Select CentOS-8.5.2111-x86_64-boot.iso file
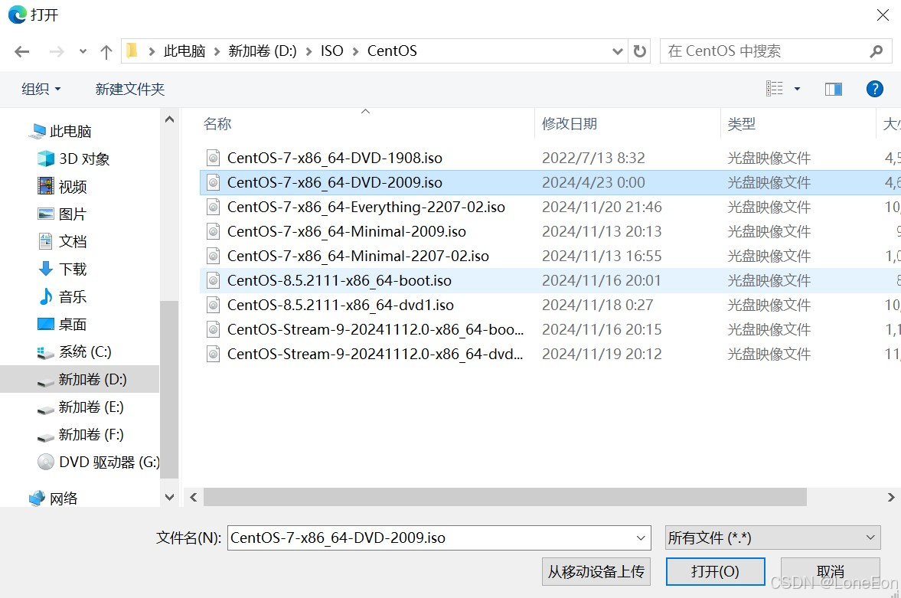Image resolution: width=901 pixels, height=598 pixels. pyautogui.click(x=339, y=280)
